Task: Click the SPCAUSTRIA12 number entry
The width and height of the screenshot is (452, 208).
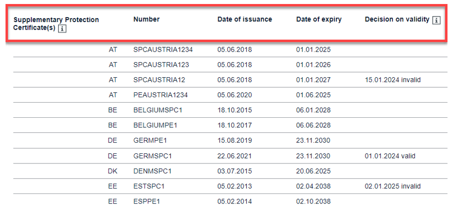Action: tap(159, 80)
